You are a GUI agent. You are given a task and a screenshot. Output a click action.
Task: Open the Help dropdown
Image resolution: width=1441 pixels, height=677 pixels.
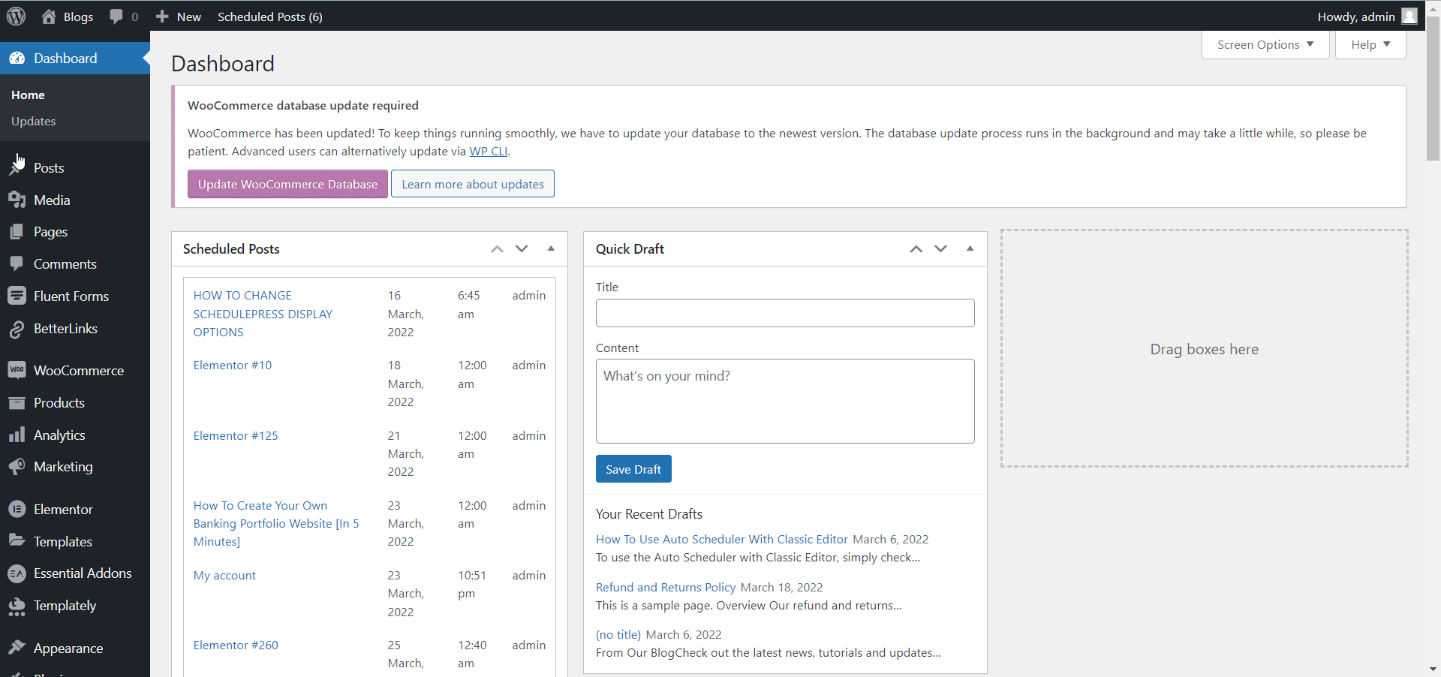1370,44
